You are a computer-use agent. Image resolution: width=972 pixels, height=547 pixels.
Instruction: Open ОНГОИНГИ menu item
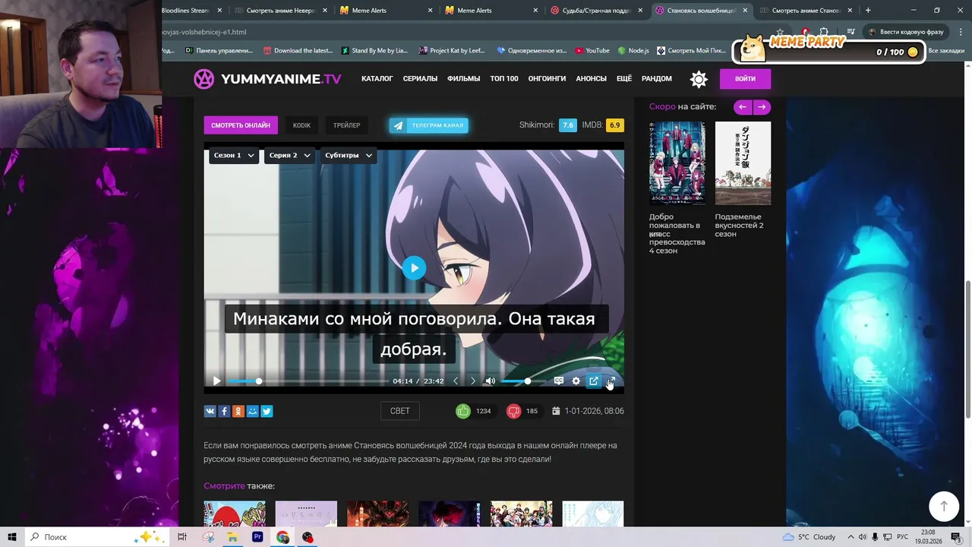pyautogui.click(x=547, y=79)
